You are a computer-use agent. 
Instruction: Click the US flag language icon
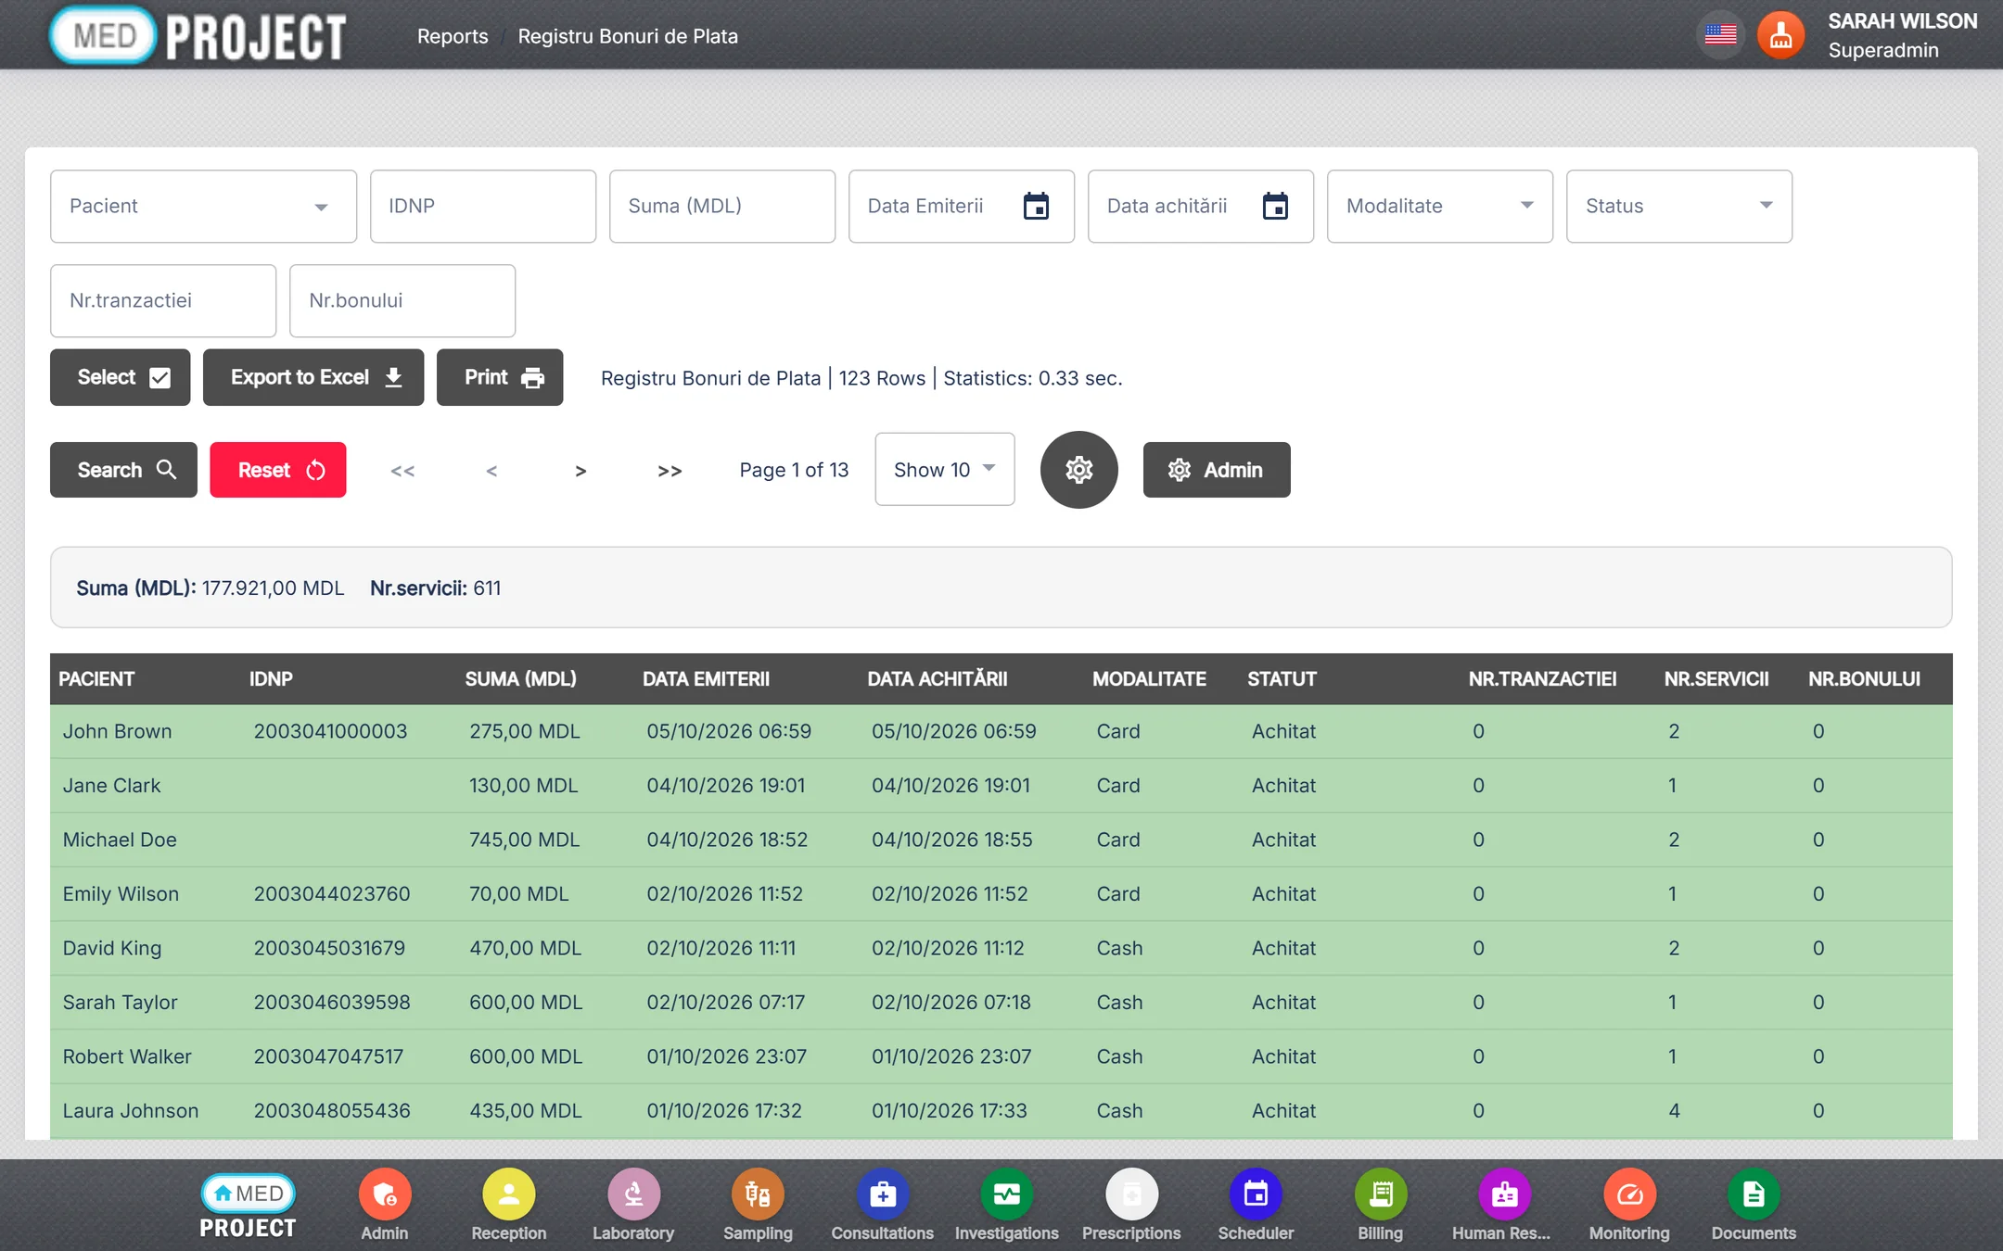click(1720, 35)
